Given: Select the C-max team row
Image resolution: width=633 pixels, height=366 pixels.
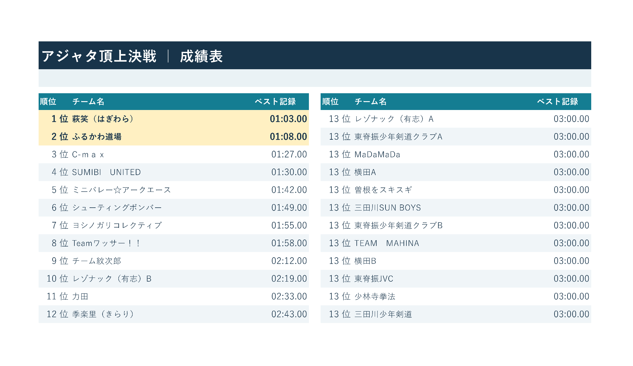Looking at the screenshot, I should 174,154.
